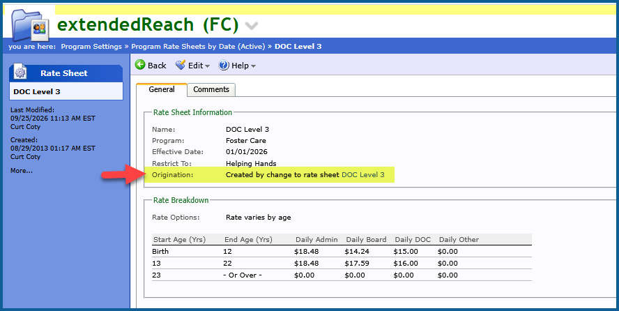
Task: Click the Daily Other column header
Action: (x=459, y=240)
